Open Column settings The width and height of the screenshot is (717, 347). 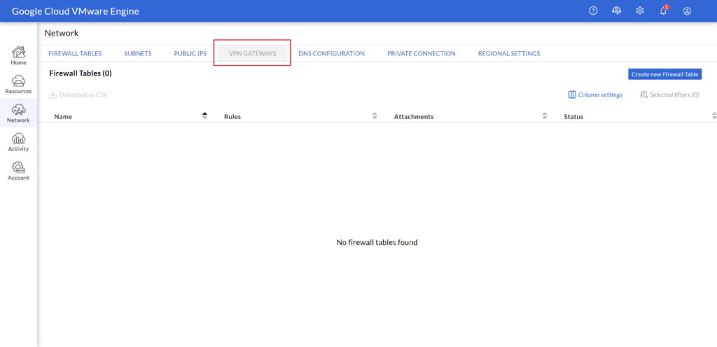tap(595, 95)
